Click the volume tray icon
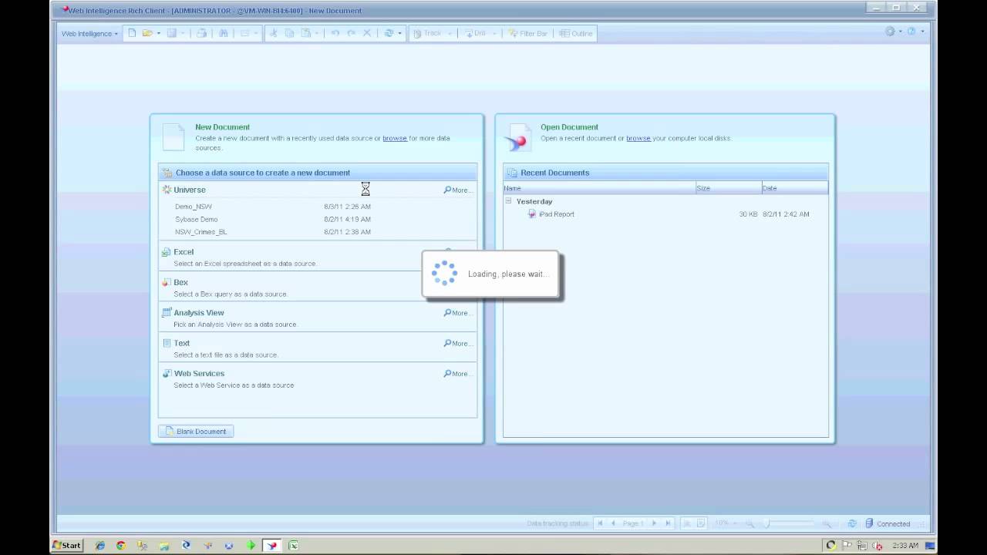The height and width of the screenshot is (555, 987). [x=877, y=545]
